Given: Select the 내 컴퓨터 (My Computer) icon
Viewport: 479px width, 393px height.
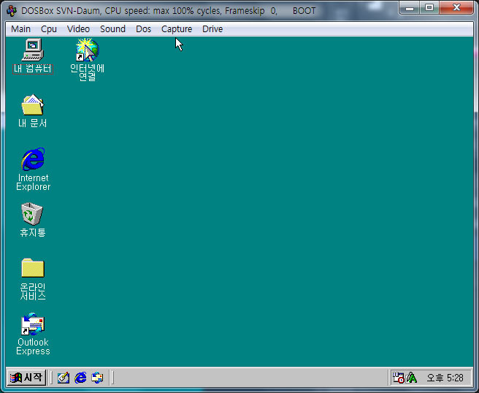Looking at the screenshot, I should 33,50.
